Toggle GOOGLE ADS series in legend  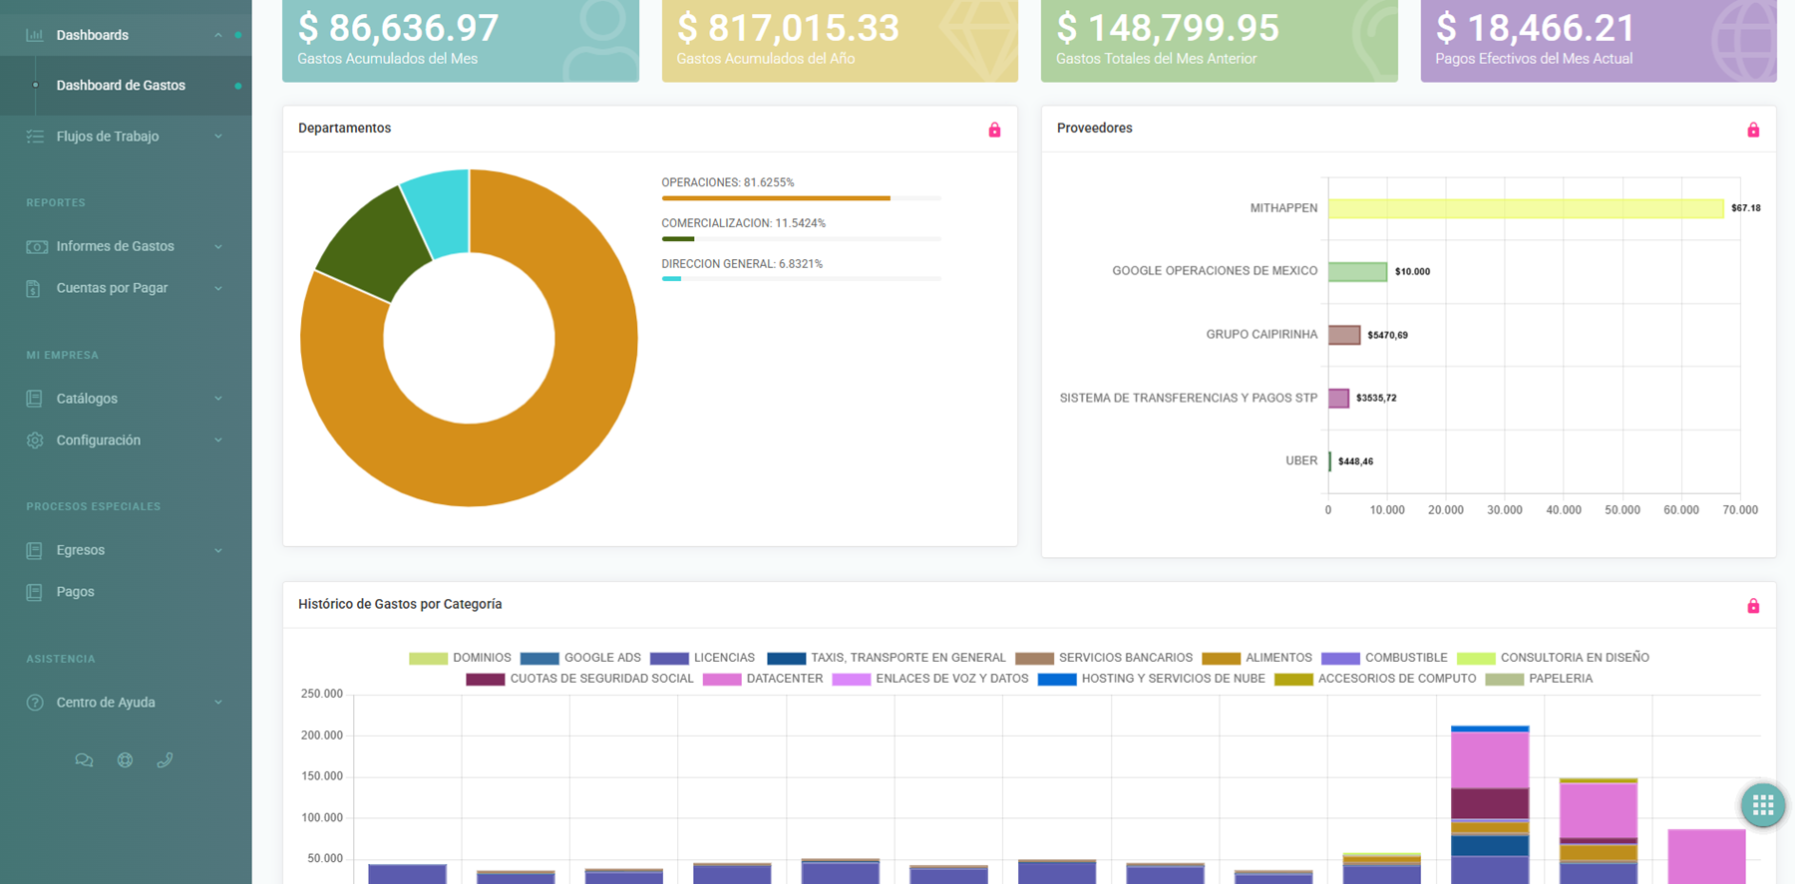(581, 658)
